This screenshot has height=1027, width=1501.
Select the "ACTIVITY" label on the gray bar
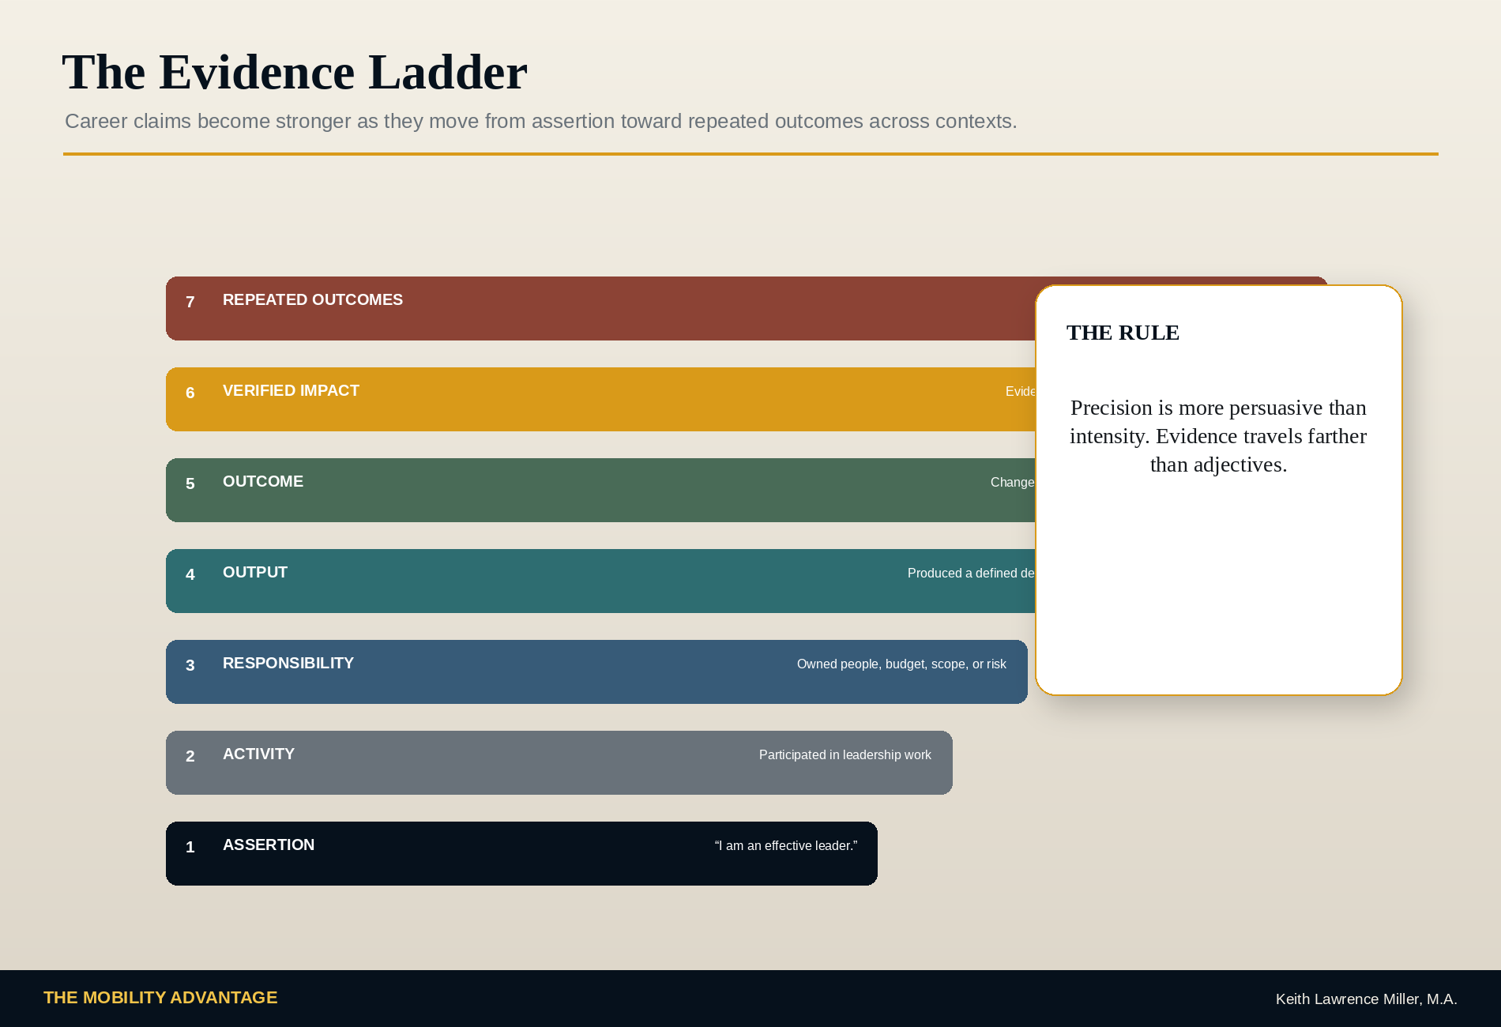tap(258, 754)
